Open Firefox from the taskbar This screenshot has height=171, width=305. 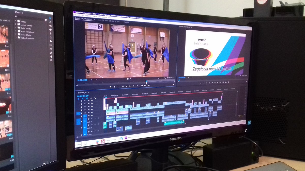coord(97,142)
